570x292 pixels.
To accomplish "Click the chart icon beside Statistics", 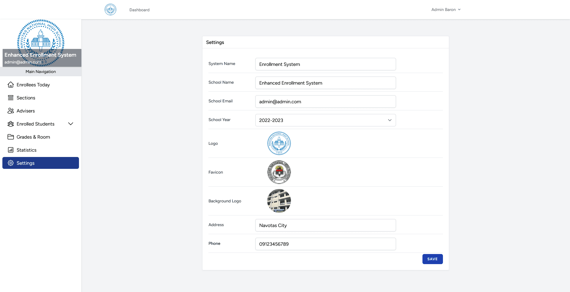I will pos(11,150).
